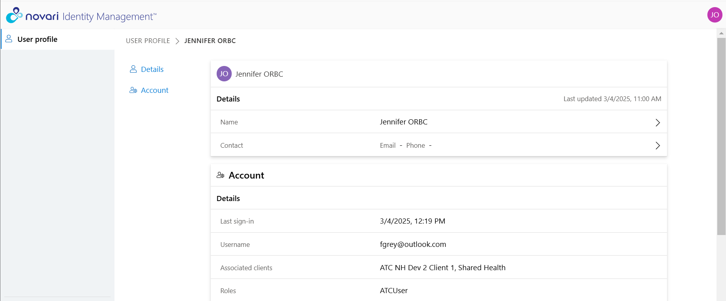The width and height of the screenshot is (726, 301).
Task: Click the icon next to Account section heading
Action: pyautogui.click(x=221, y=175)
